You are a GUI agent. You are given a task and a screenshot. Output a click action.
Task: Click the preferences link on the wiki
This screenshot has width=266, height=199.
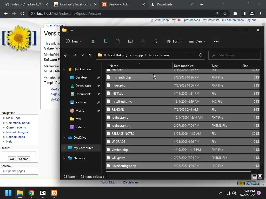point(192,20)
